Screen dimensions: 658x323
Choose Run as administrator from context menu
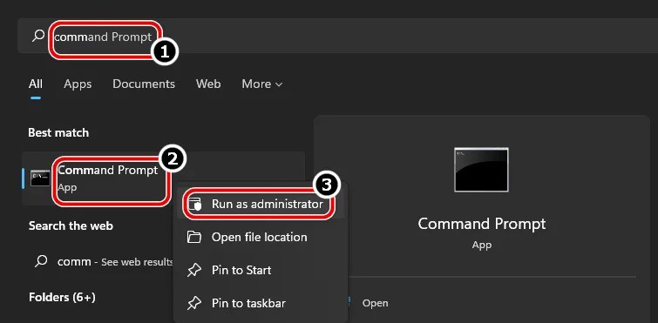[x=261, y=204]
